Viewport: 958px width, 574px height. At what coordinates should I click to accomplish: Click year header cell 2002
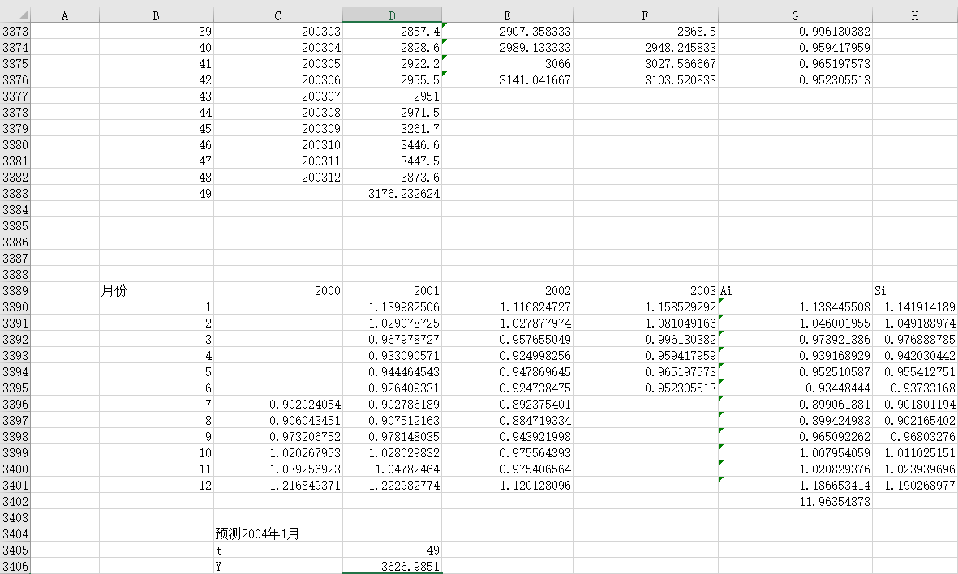(x=507, y=291)
